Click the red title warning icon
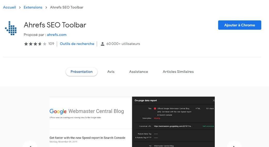This screenshot has width=269, height=147. [155, 109]
